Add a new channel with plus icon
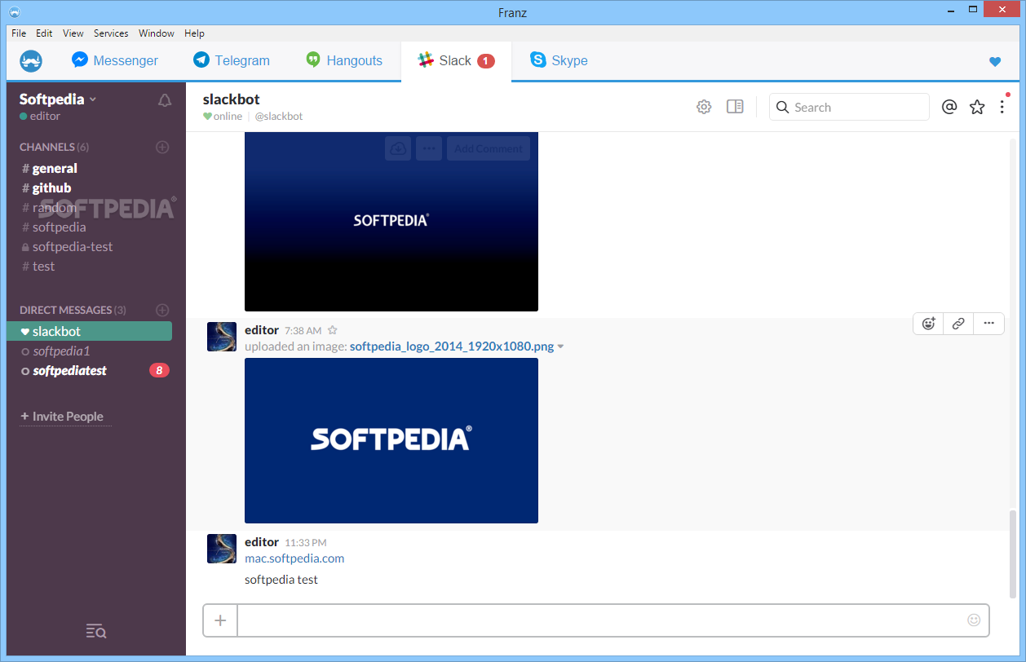 tap(162, 147)
